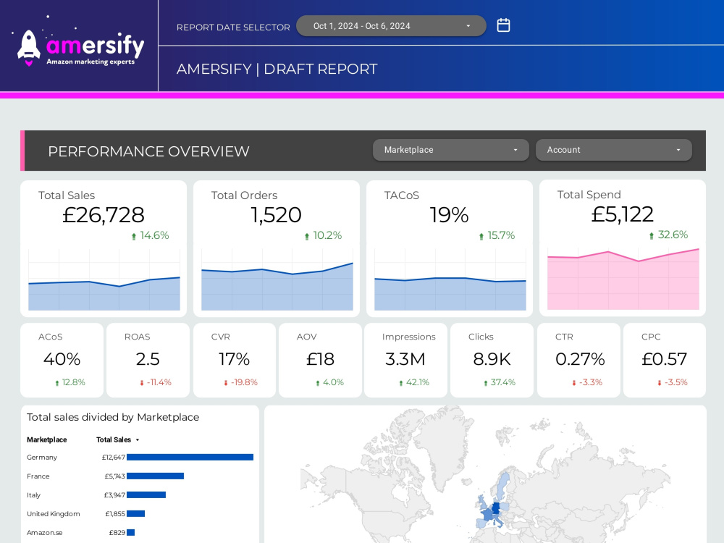
Task: Expand the Account filter dropdown
Action: pos(614,150)
